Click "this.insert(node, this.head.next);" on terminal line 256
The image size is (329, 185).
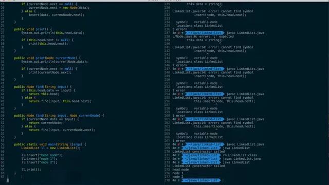225,101
